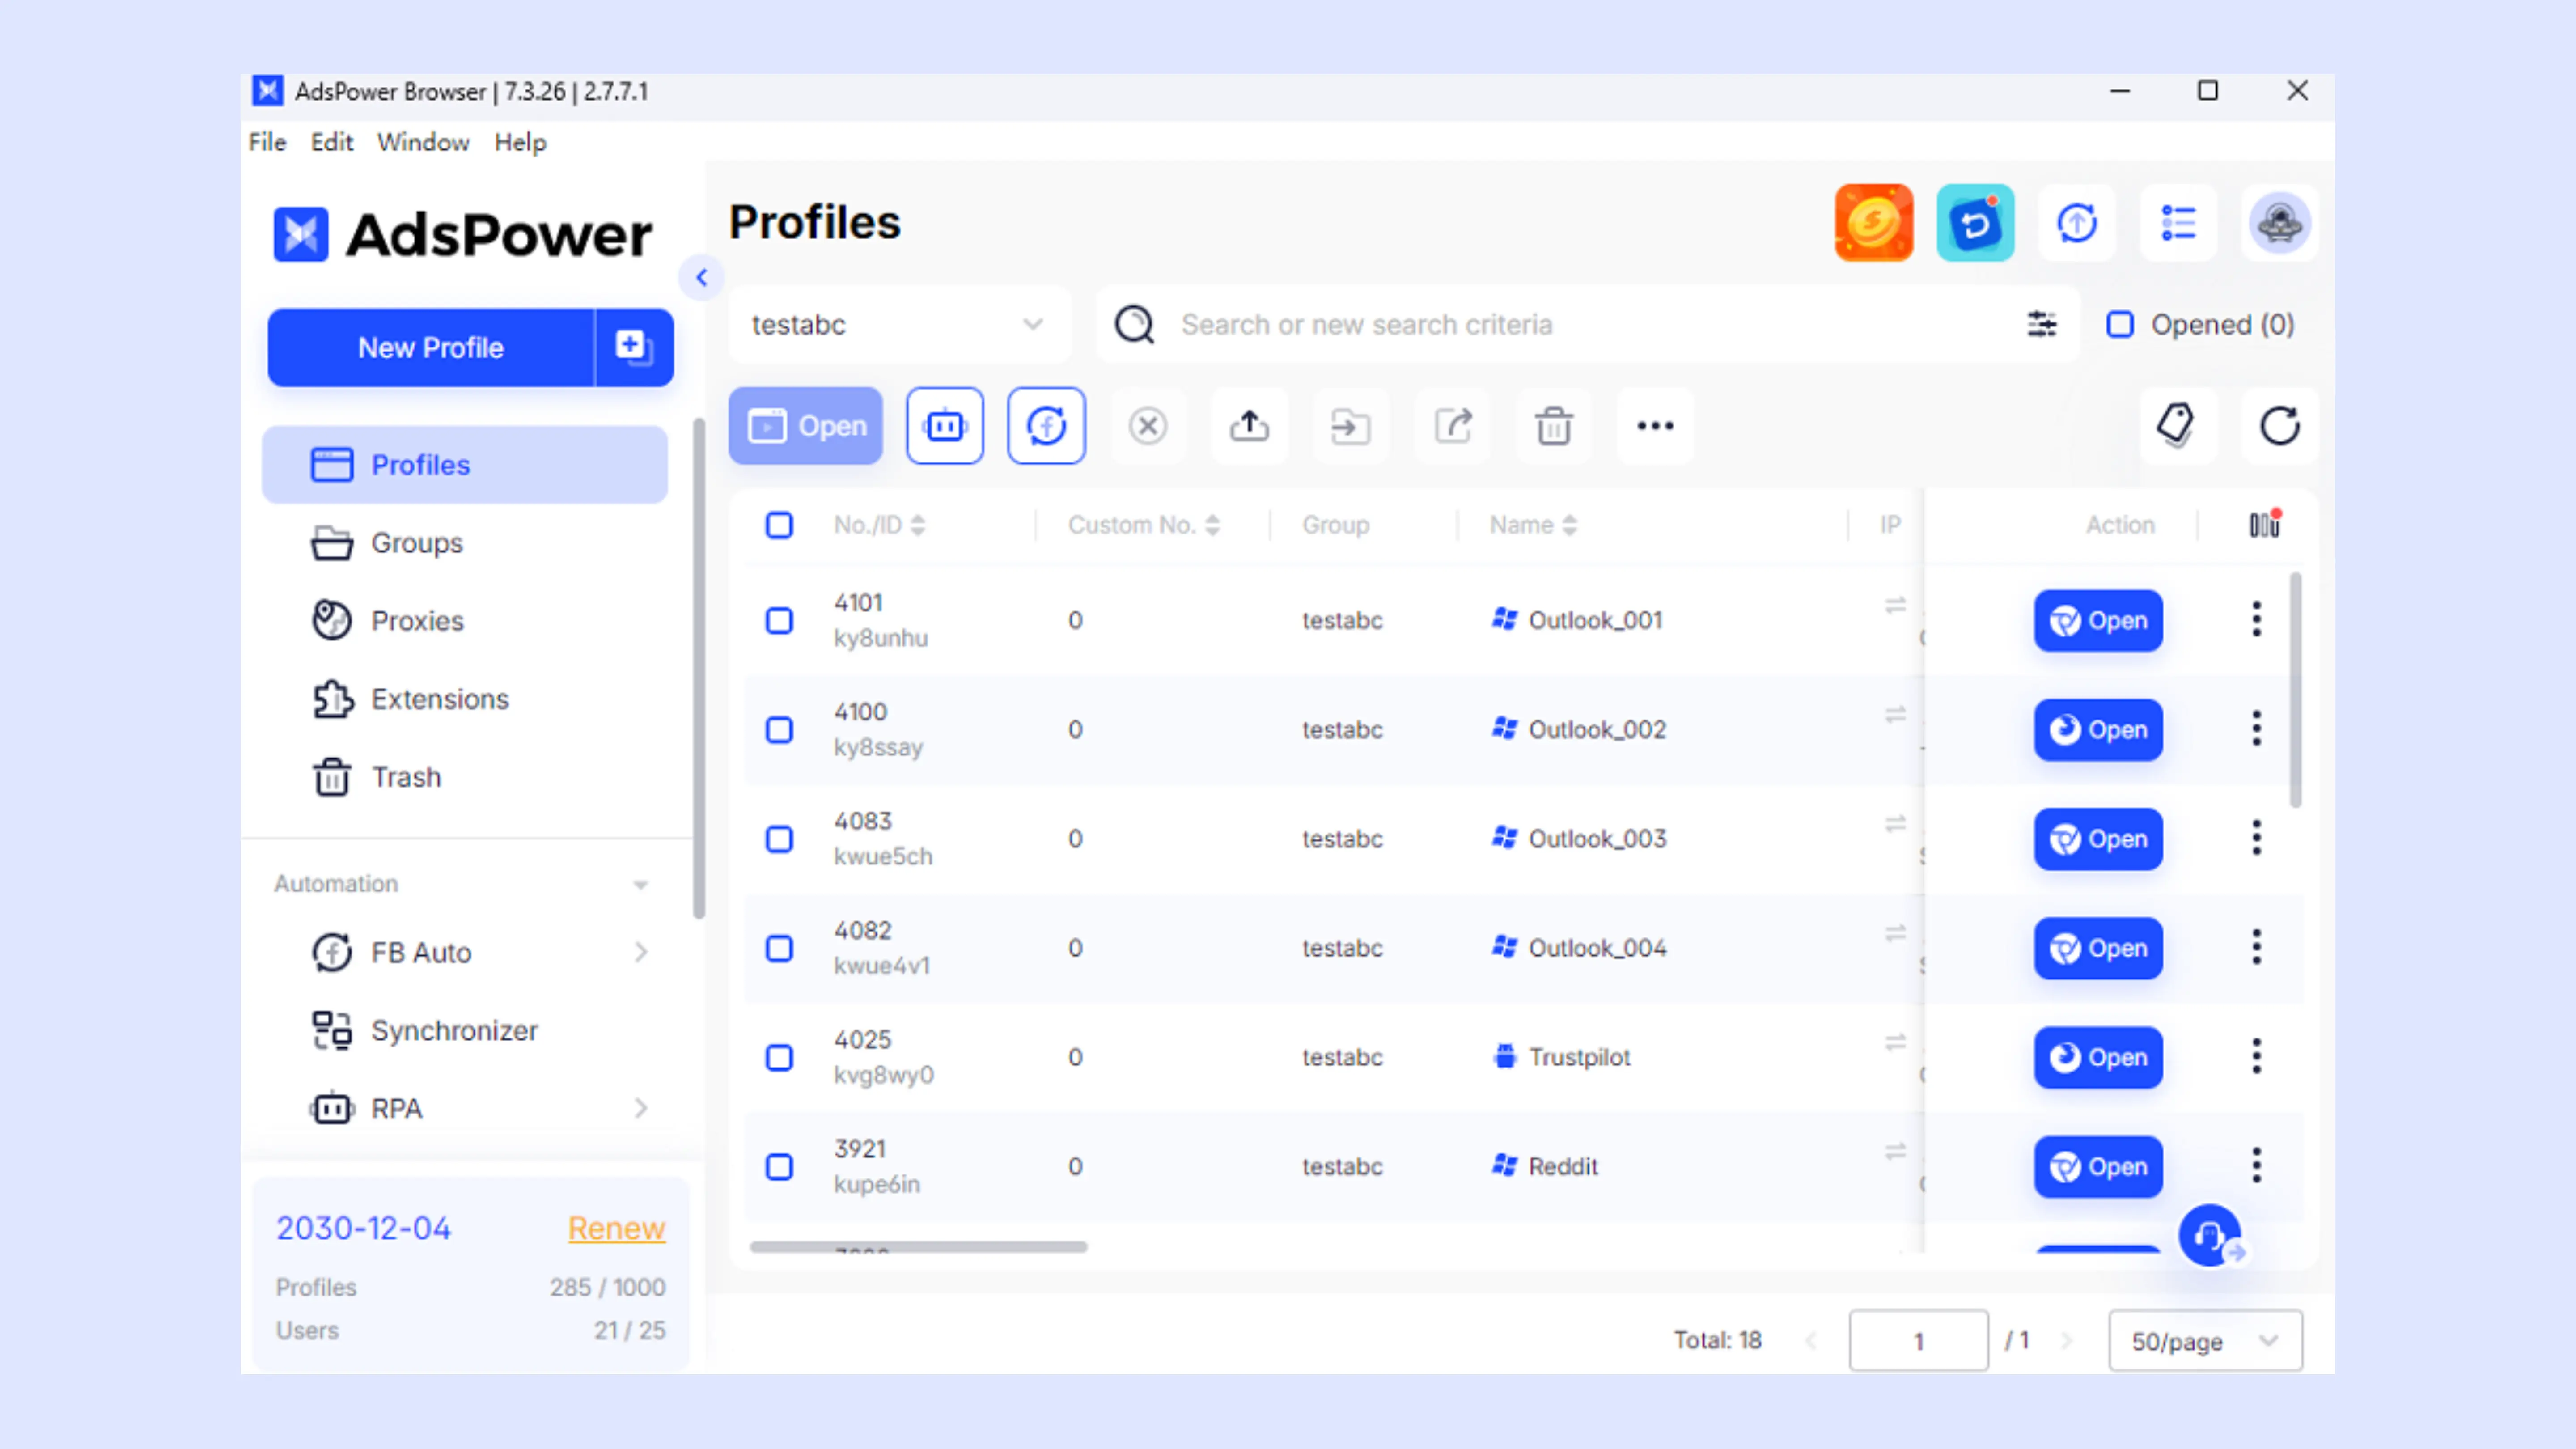Check the box for profile 4100
The image size is (2576, 1449).
pos(779,730)
